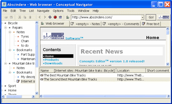Click the Paste clipboard toolbar icon
Viewport: 172px width, 104px height.
pos(30,17)
